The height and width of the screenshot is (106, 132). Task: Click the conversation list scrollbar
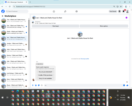[29, 35]
